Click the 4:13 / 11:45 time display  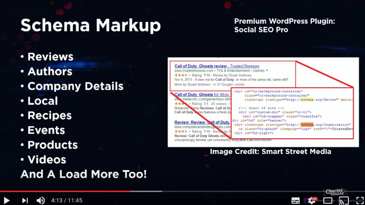coord(67,201)
